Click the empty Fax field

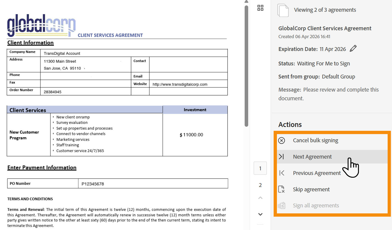[x=86, y=84]
